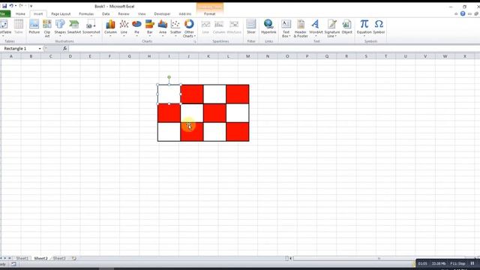Click the Insert Function fx button
This screenshot has width=480, height=270.
click(65, 48)
